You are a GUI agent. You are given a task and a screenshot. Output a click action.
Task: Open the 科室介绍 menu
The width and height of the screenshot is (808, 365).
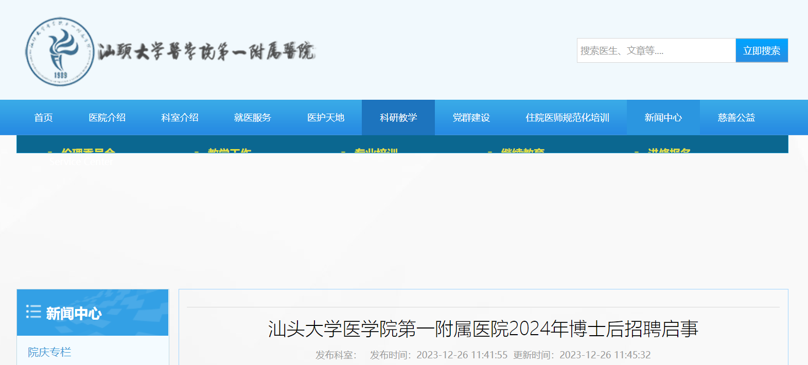click(x=180, y=118)
